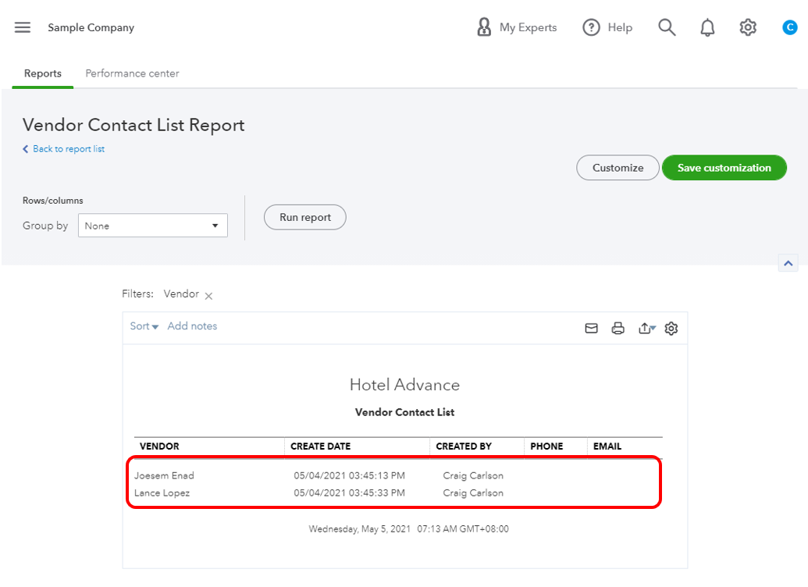Open the hamburger navigation menu
Screen dimensions: 808x587
[22, 27]
